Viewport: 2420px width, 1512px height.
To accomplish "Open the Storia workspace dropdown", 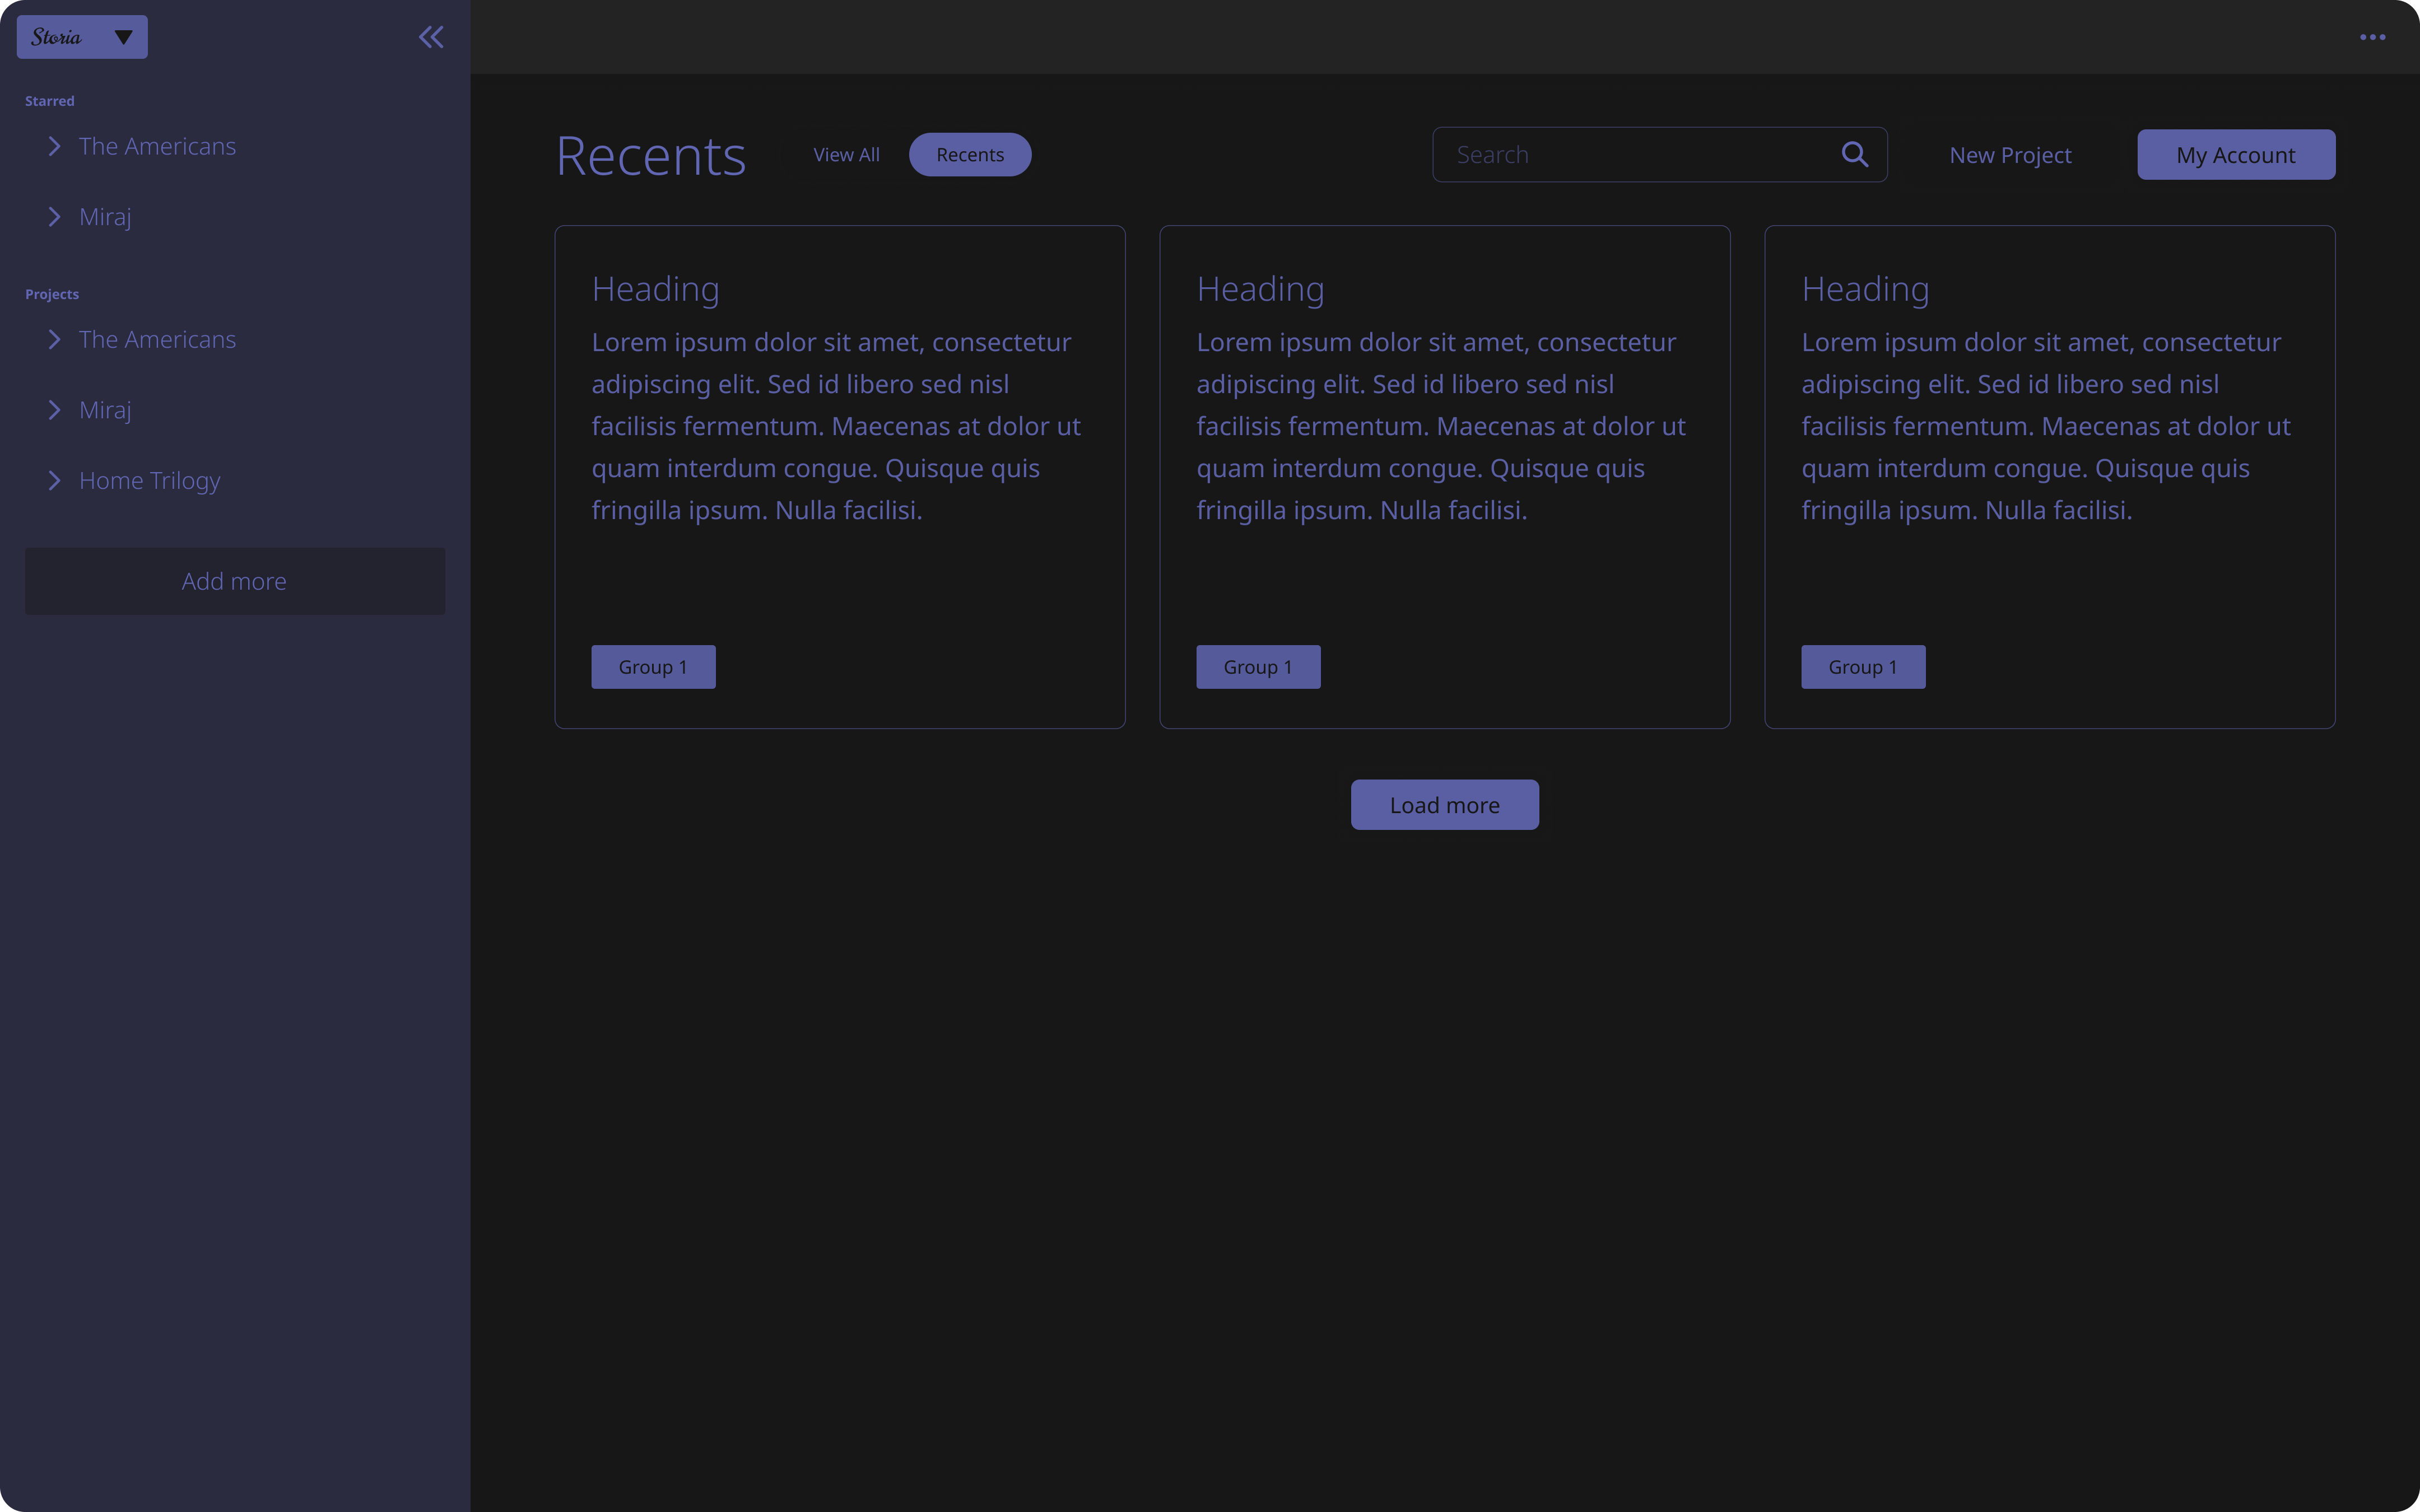I will 82,37.
